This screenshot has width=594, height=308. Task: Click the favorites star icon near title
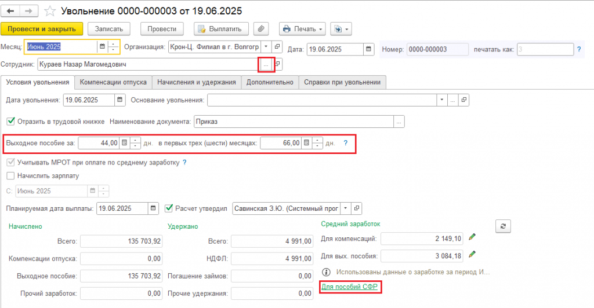click(50, 11)
